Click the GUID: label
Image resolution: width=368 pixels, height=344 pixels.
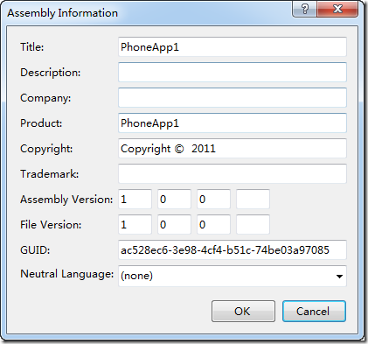click(35, 250)
